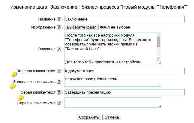Click help icon beside Серая кнопка-текст
Image resolution: width=194 pixels, height=123 pixels.
pyautogui.click(x=59, y=92)
